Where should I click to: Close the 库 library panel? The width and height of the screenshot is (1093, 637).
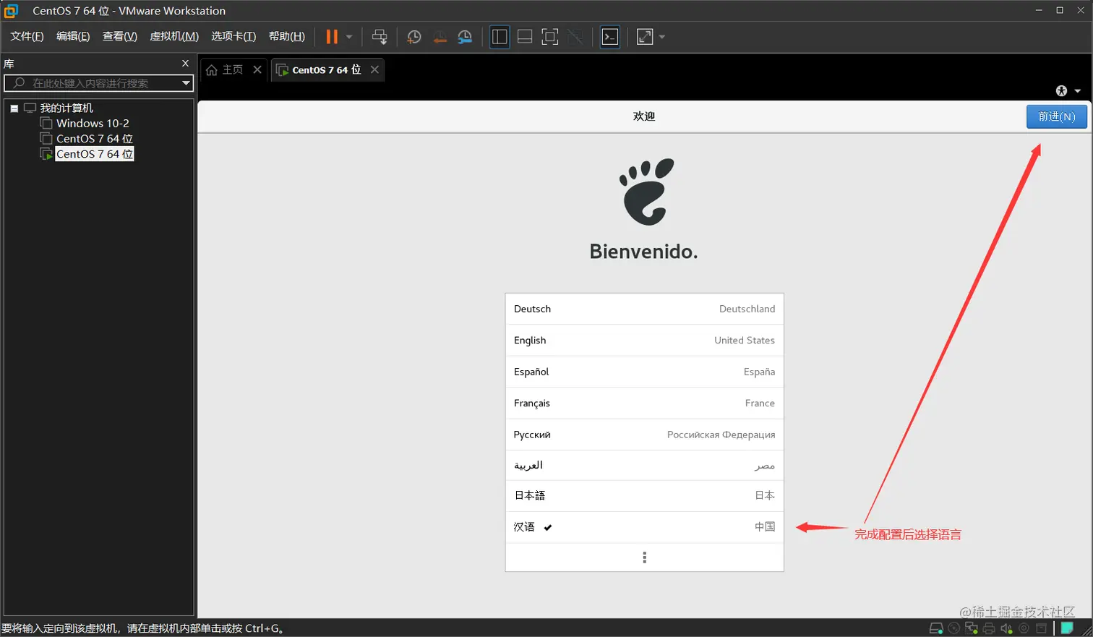(186, 64)
